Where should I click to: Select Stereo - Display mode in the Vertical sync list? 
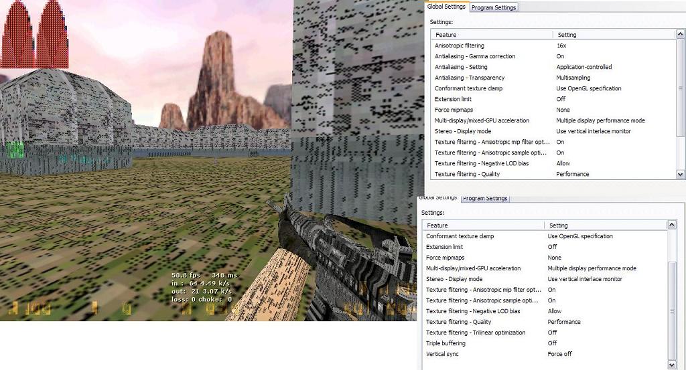545,279
